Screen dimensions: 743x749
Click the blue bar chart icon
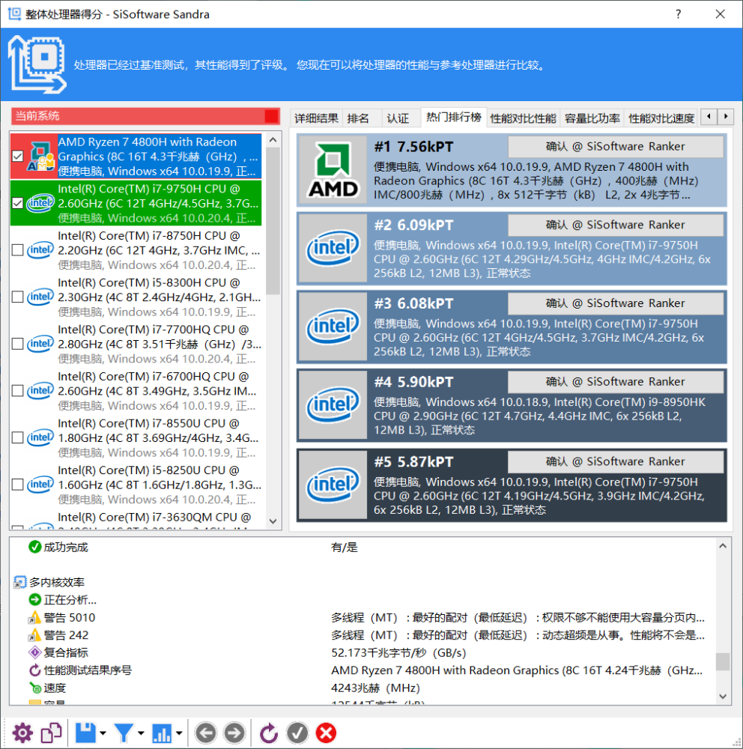[x=162, y=733]
